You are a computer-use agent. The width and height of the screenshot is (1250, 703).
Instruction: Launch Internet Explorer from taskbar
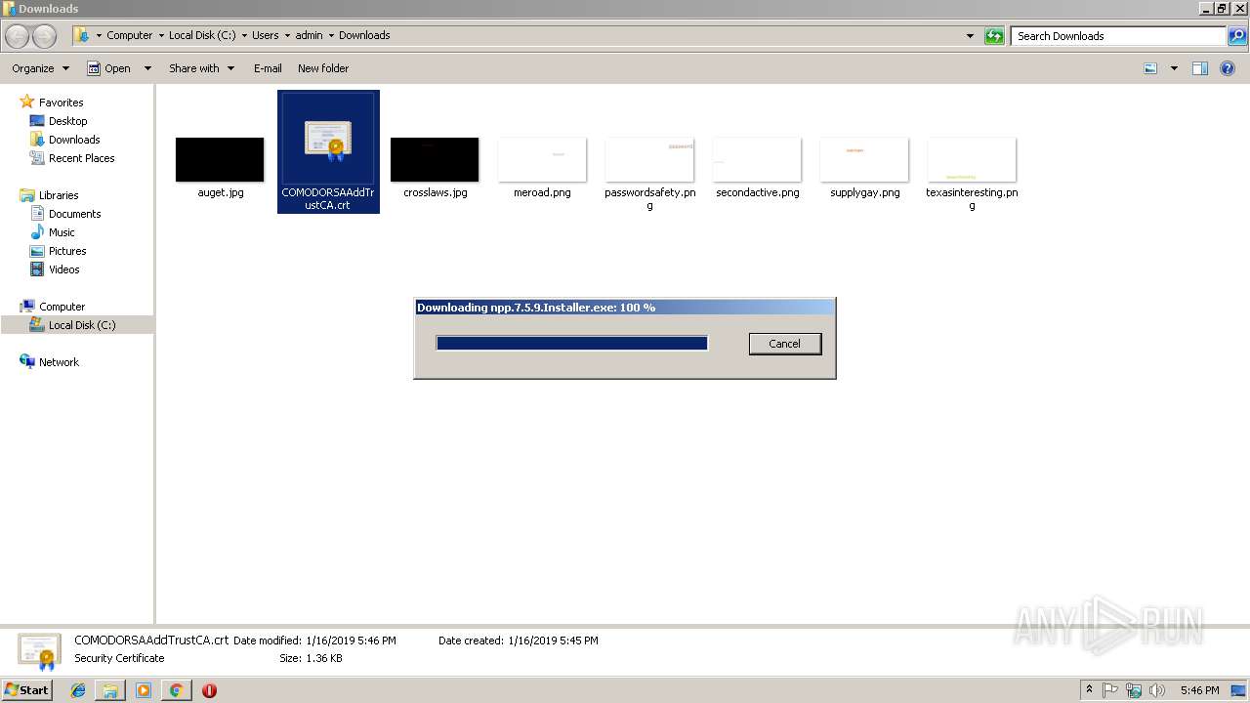[x=78, y=690]
